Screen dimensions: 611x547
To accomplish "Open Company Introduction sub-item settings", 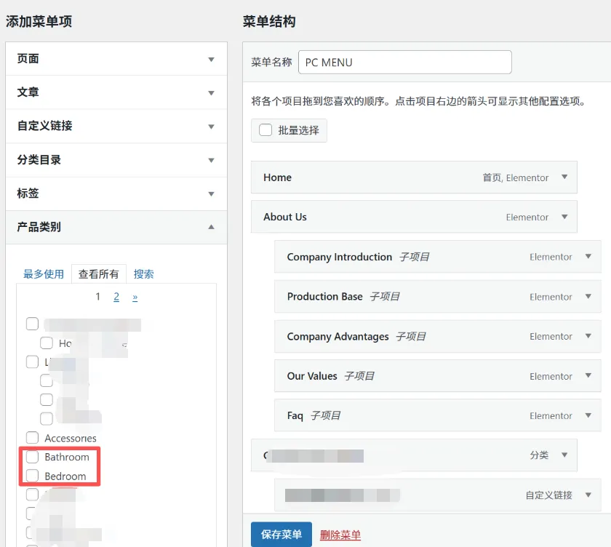I will click(x=588, y=257).
